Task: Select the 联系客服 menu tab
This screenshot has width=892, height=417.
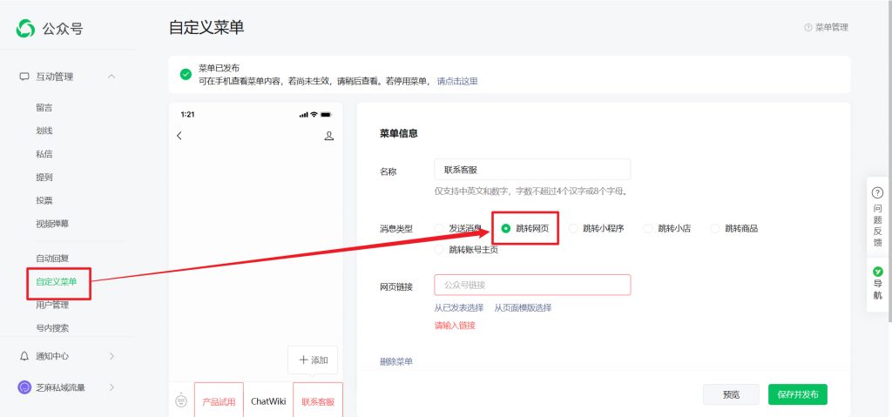Action: 318,400
